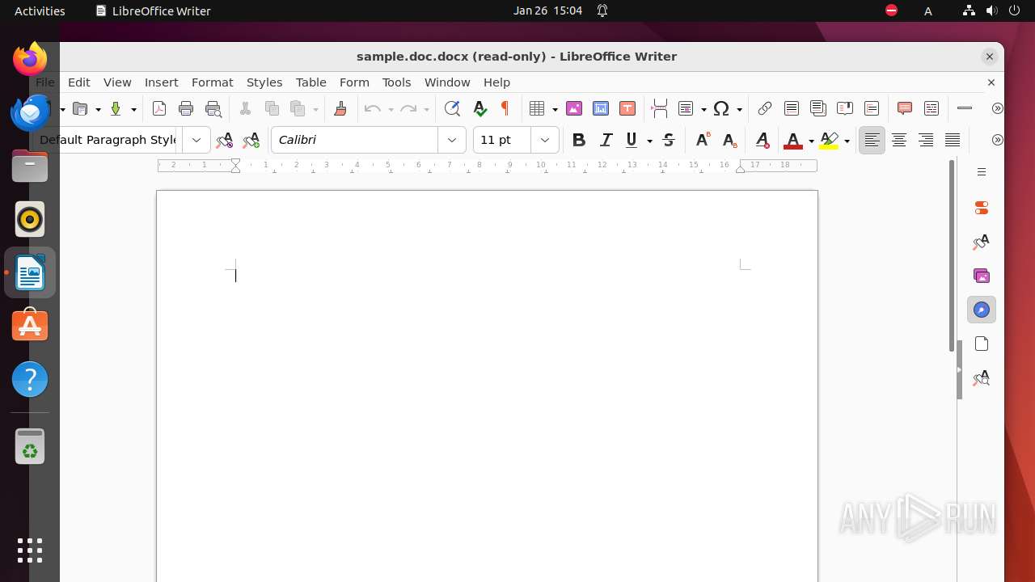Open the Tools menu
Image resolution: width=1035 pixels, height=582 pixels.
[397, 82]
